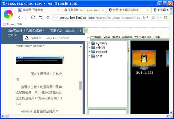Expand the exploit module folder arrow

point(89,47)
